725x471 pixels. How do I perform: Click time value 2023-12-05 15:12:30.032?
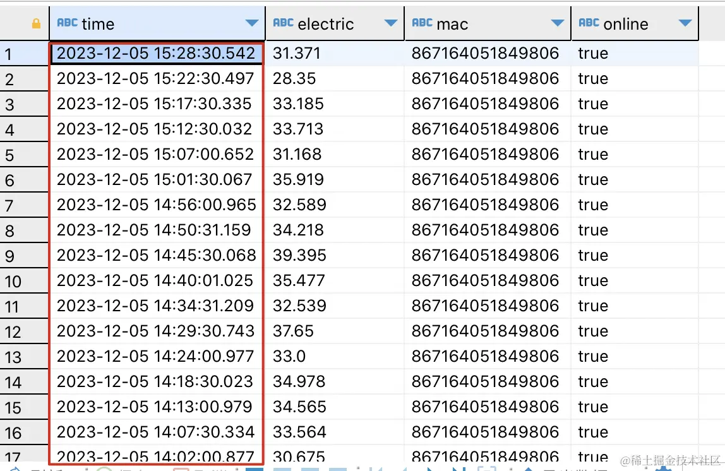[156, 129]
